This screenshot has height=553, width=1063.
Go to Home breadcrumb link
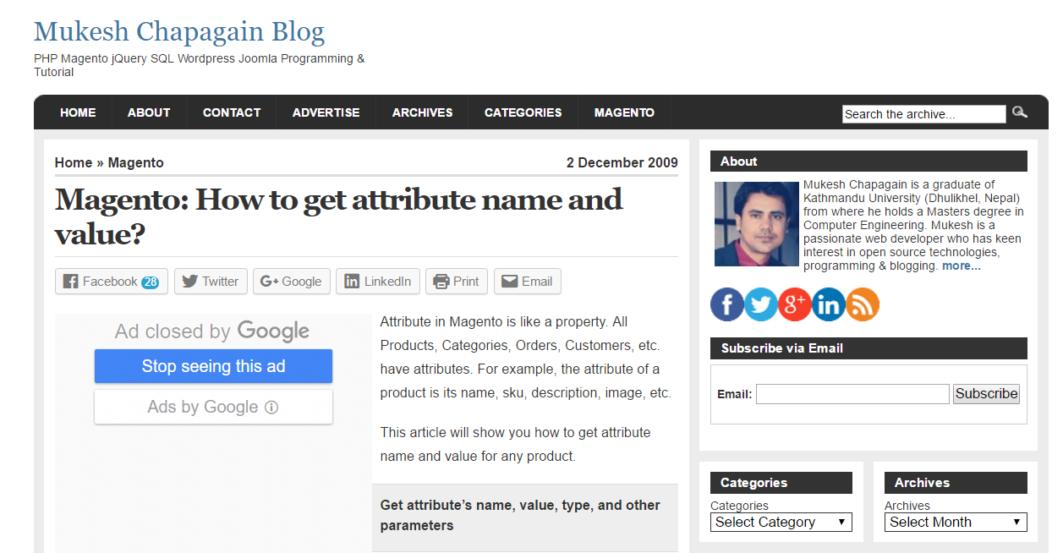click(x=74, y=162)
